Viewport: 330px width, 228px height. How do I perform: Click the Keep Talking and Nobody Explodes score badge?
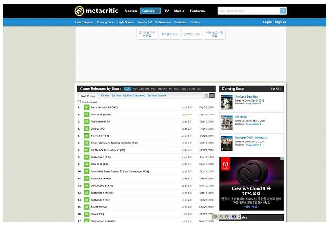(x=87, y=143)
